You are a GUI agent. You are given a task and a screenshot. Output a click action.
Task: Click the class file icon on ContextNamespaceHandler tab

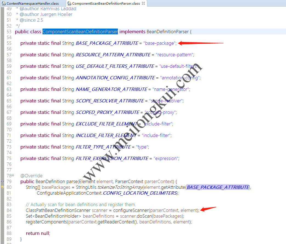click(x=4, y=4)
